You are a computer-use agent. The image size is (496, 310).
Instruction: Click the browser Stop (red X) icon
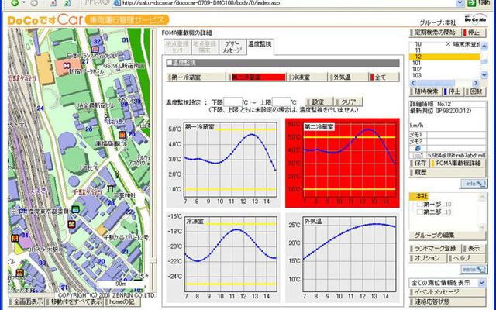click(53, 3)
